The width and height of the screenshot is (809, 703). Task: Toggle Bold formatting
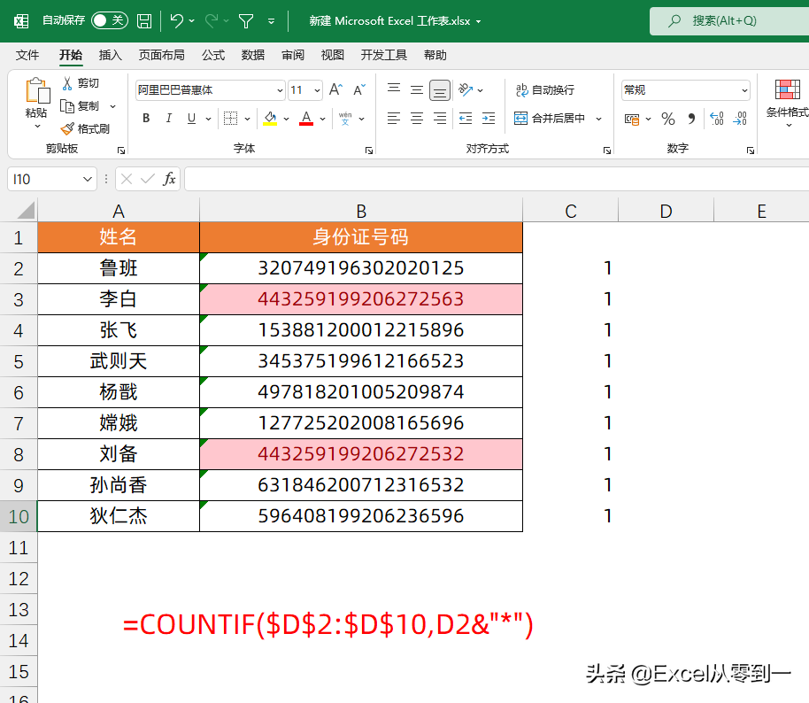tap(146, 118)
